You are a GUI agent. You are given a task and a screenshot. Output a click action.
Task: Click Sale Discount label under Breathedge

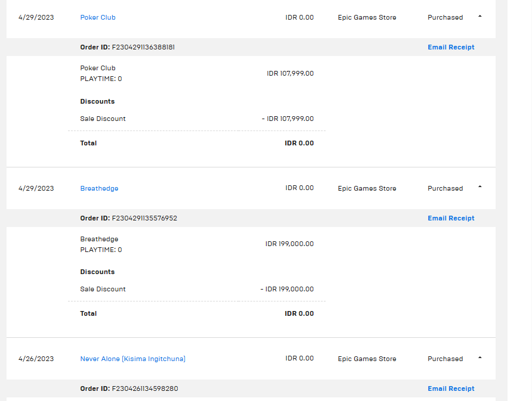coord(103,289)
